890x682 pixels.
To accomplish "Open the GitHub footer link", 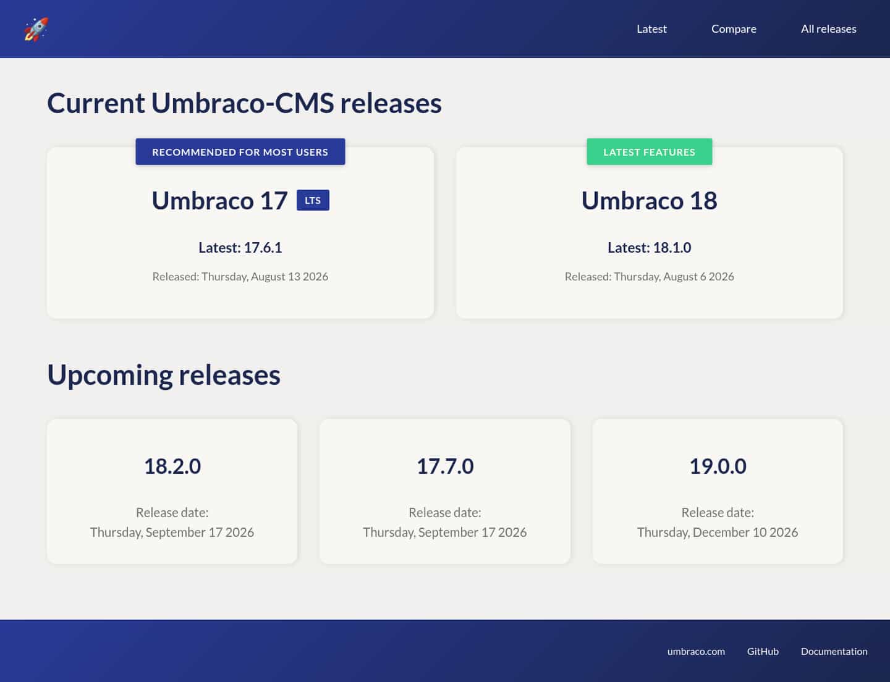I will point(763,651).
